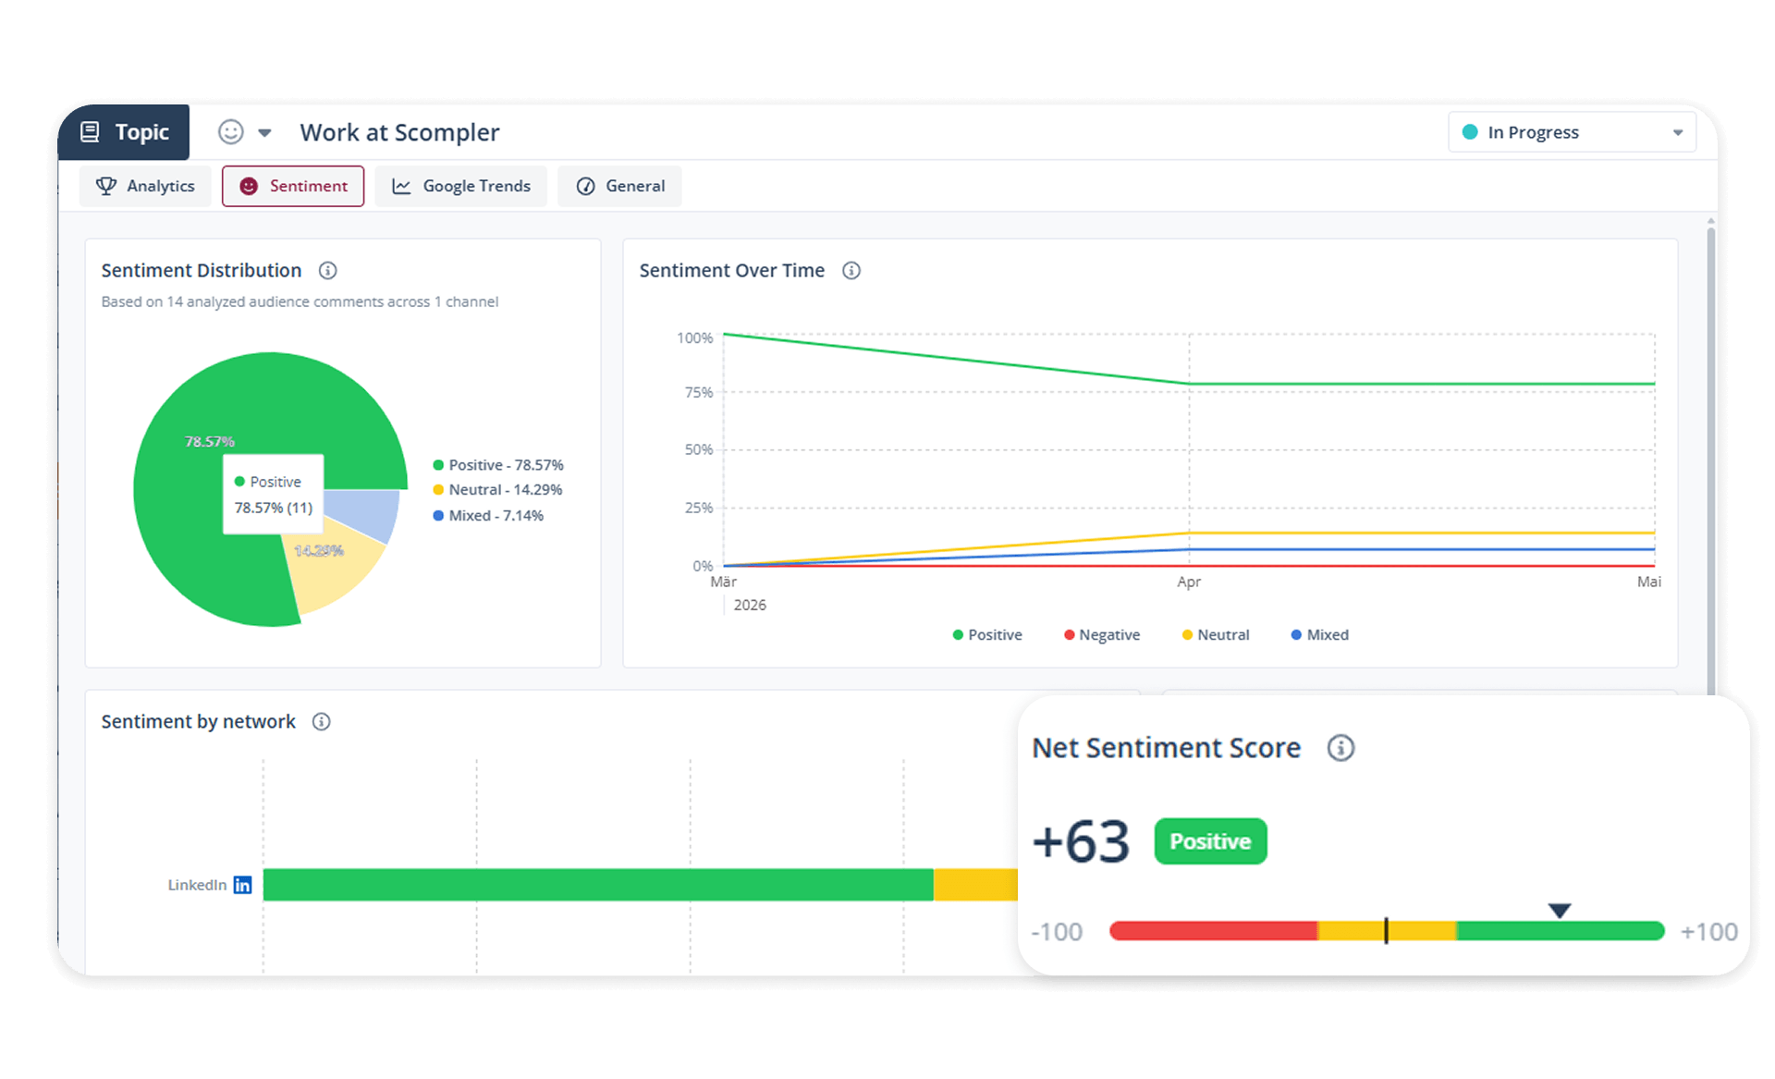Click the Topic document icon
Screen dimensions: 1775x1079
pos(90,132)
